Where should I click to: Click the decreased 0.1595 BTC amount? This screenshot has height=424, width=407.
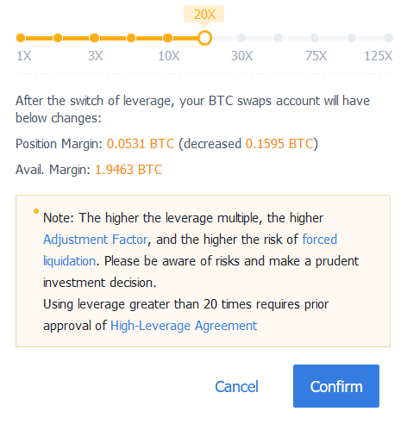click(279, 144)
